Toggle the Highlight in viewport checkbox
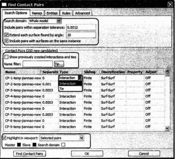 [x=4, y=138]
